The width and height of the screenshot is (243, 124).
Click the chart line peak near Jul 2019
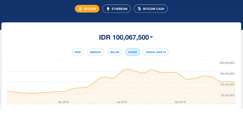[x=128, y=69]
